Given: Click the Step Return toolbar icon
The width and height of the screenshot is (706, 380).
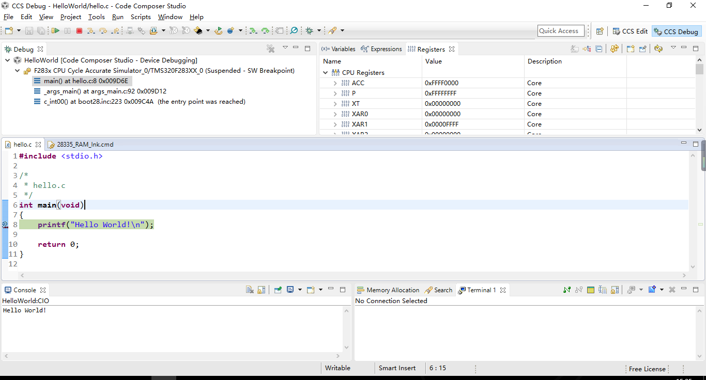Looking at the screenshot, I should [115, 31].
